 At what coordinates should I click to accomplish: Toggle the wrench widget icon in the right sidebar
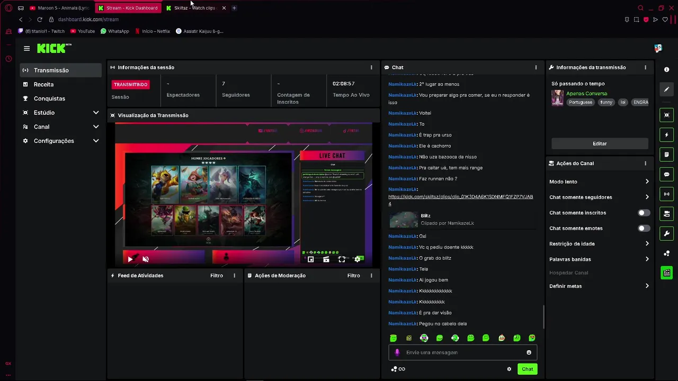point(666,233)
